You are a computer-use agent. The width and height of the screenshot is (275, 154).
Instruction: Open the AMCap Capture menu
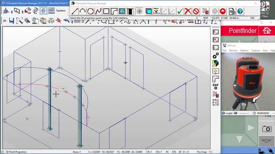tap(256, 50)
